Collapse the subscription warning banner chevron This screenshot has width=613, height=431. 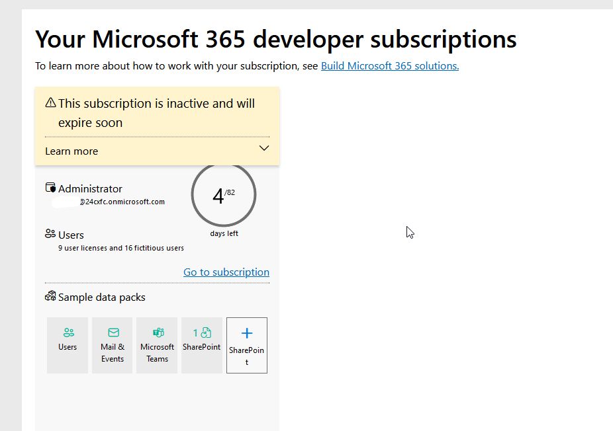coord(263,148)
